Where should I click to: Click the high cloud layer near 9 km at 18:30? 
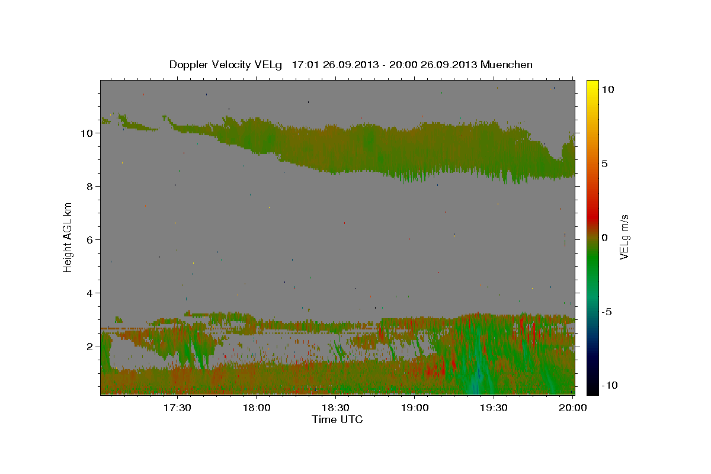335,151
